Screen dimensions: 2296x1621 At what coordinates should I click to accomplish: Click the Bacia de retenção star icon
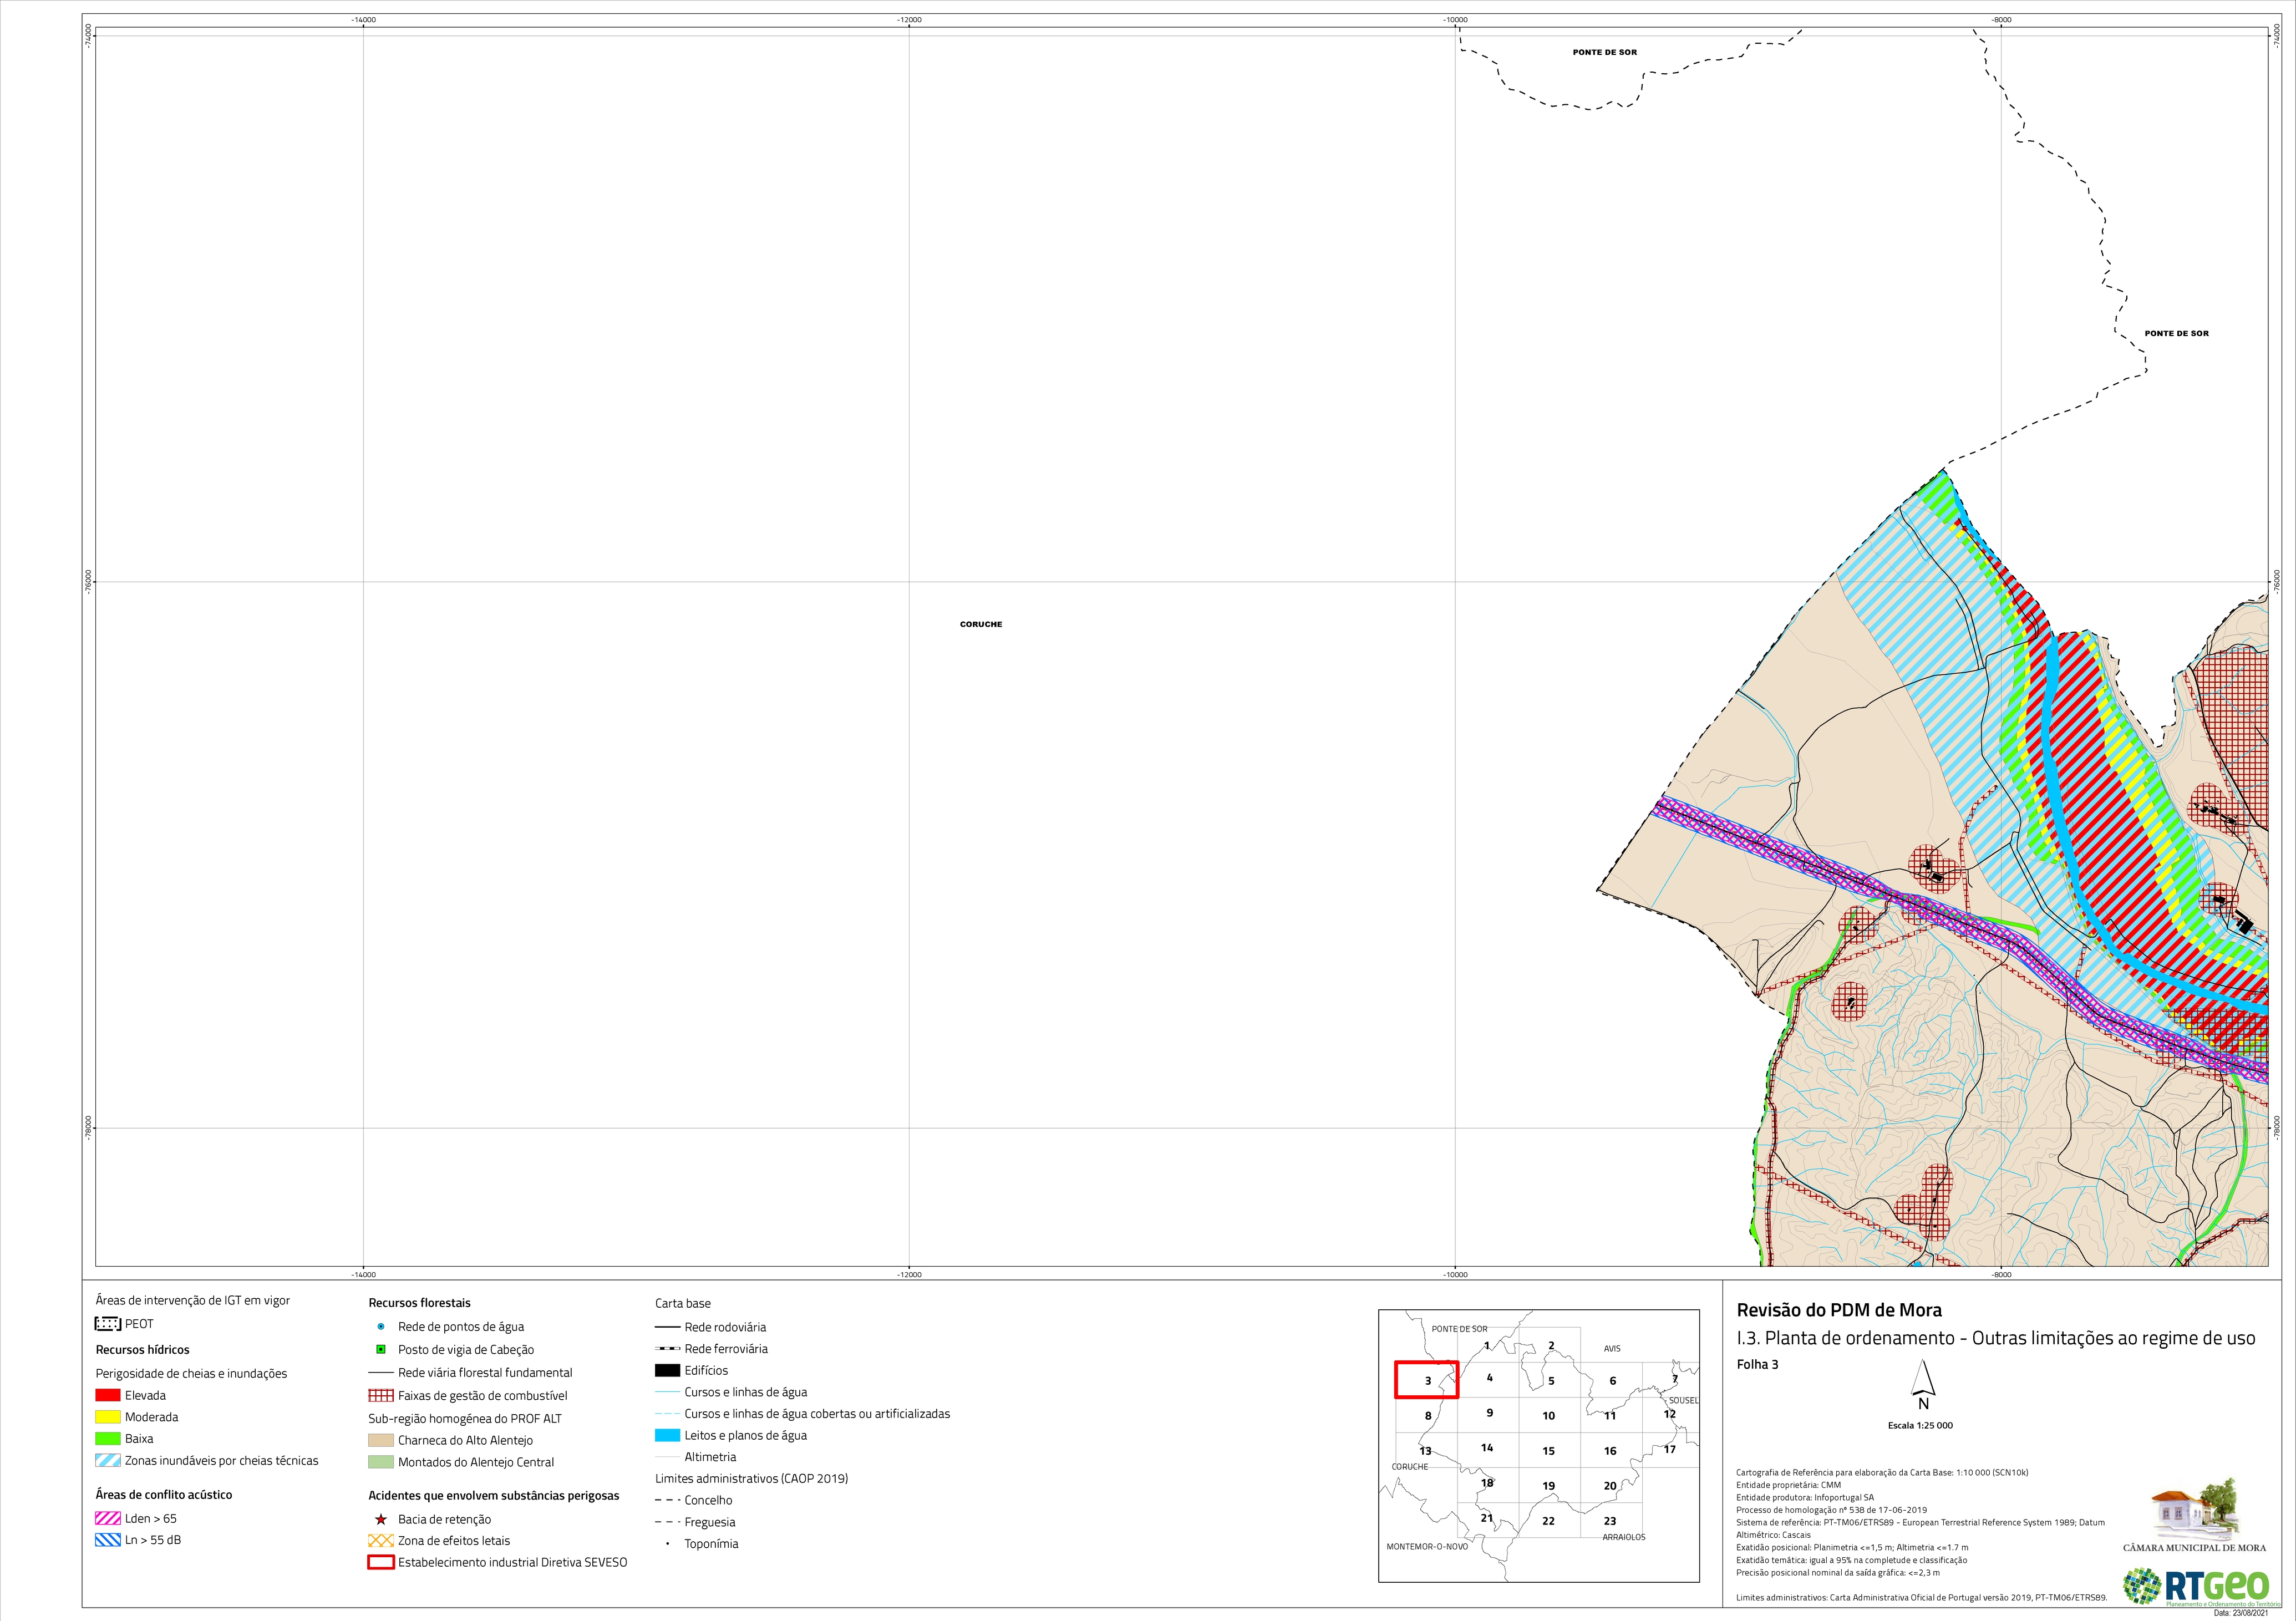click(381, 1519)
